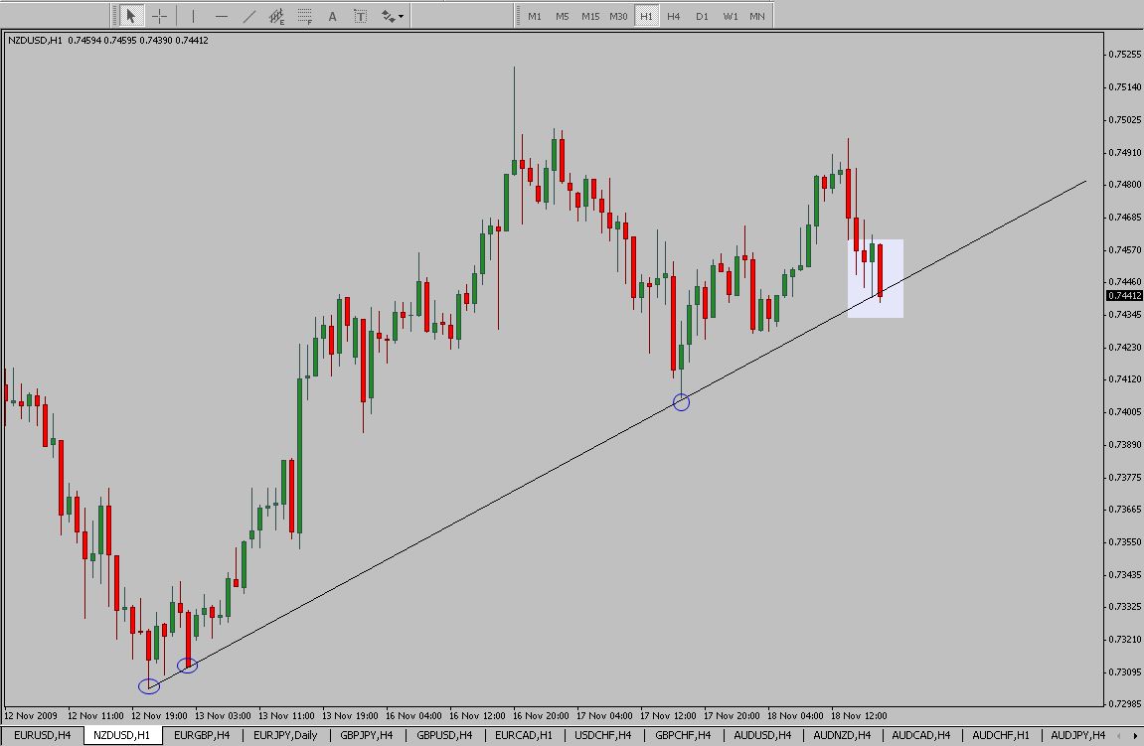The height and width of the screenshot is (746, 1144).
Task: Switch to the M1 timeframe
Action: pos(535,16)
